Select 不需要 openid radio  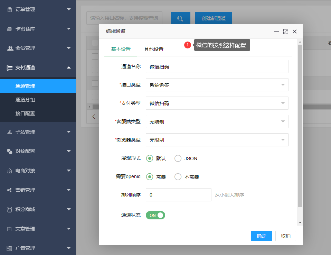point(178,177)
